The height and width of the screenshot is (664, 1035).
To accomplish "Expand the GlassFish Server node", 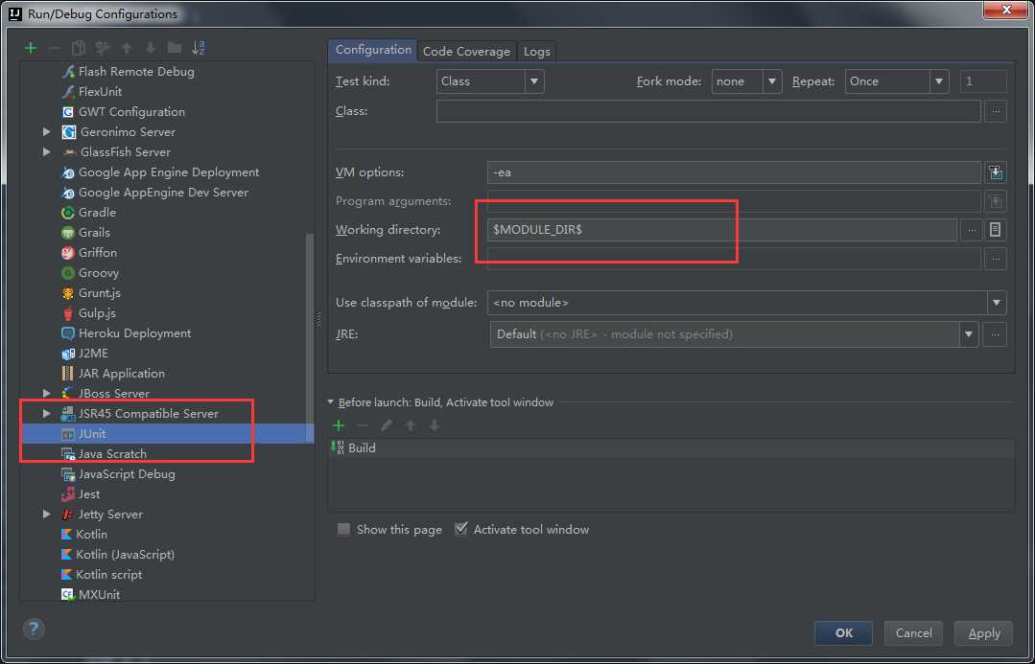I will 46,152.
